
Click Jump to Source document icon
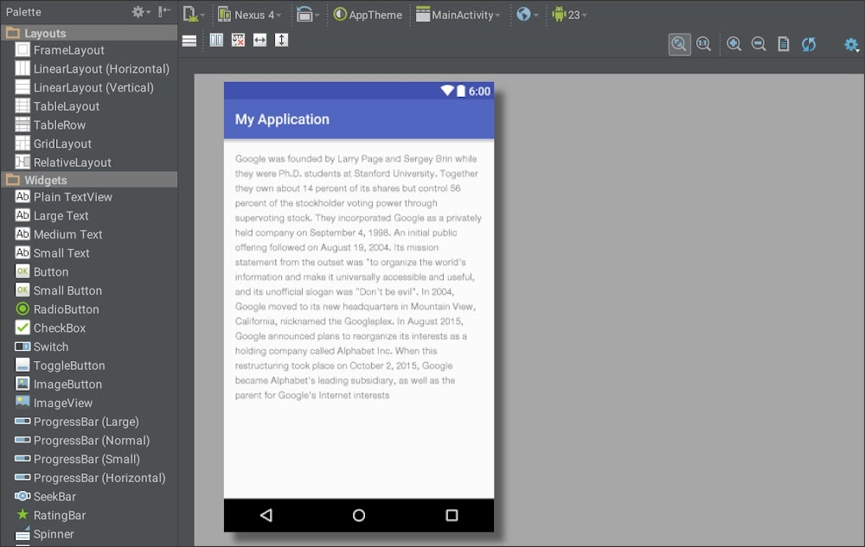pos(784,44)
